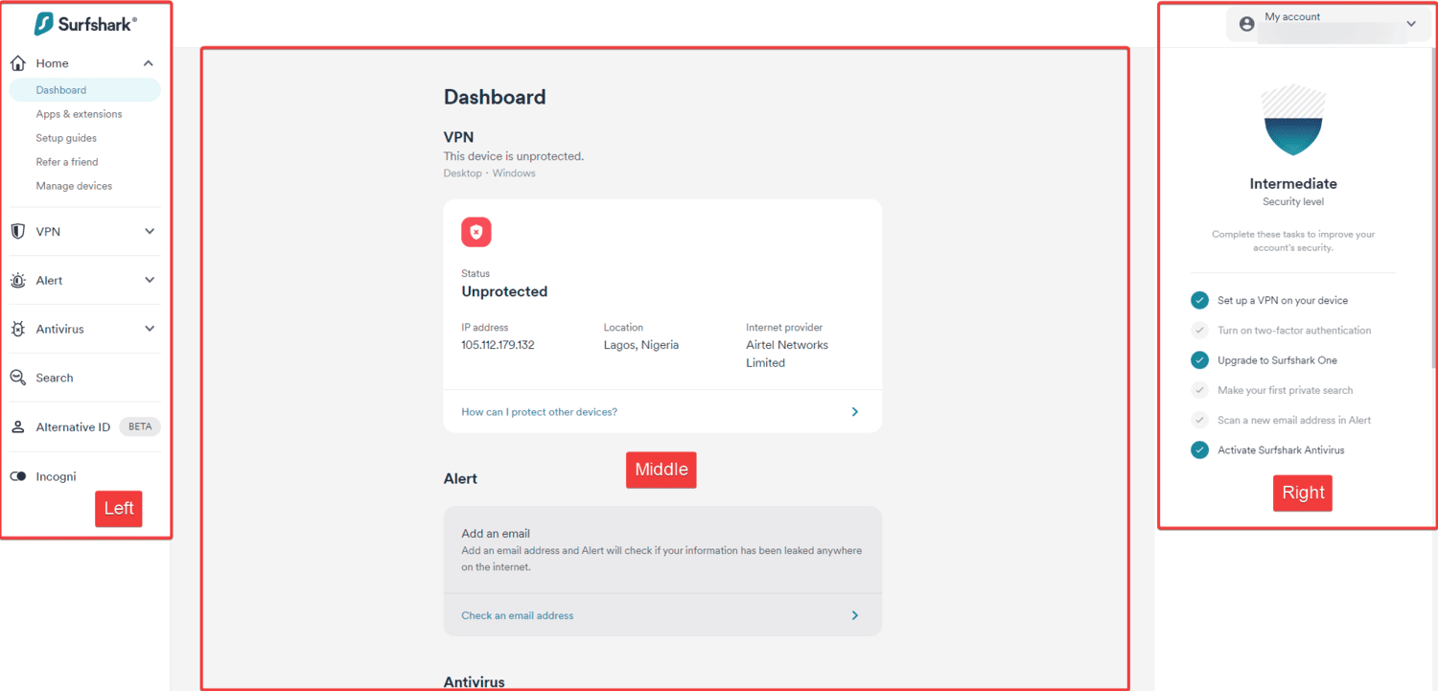Click the My account avatar icon
The height and width of the screenshot is (691, 1438).
(1246, 24)
